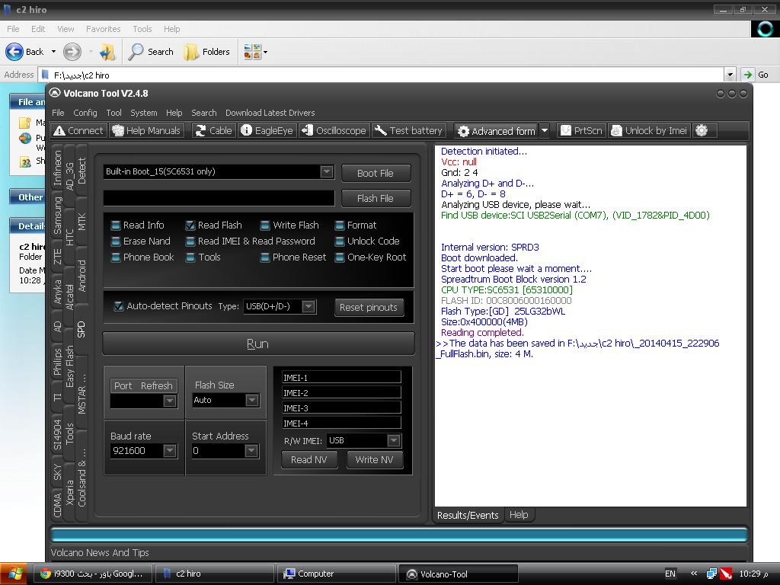Switch to Chrome i9300 taskbar item
Screen dimensions: 780x585
pyautogui.click(x=92, y=574)
